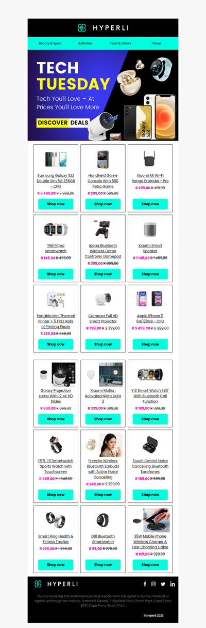Shop now for Samsung Galaxy S22

[56, 204]
